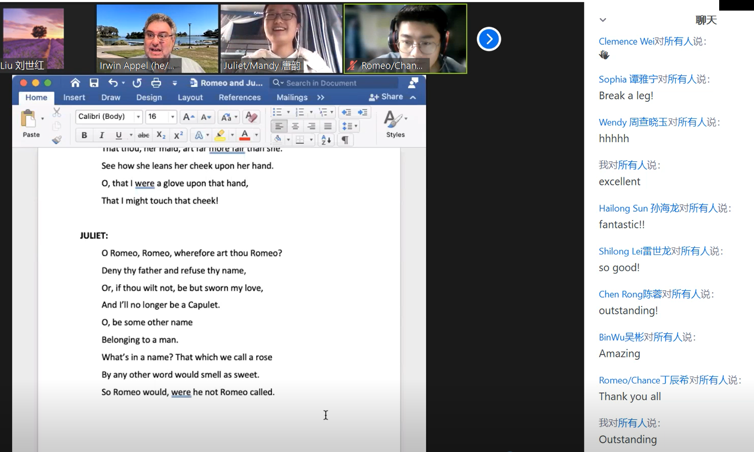This screenshot has width=754, height=452.
Task: Increase font size with the larger A icon
Action: [188, 117]
